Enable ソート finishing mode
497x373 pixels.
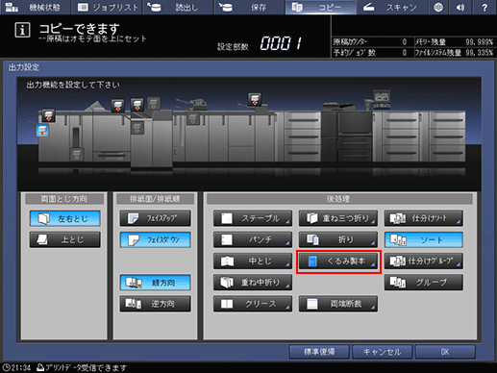tap(424, 239)
